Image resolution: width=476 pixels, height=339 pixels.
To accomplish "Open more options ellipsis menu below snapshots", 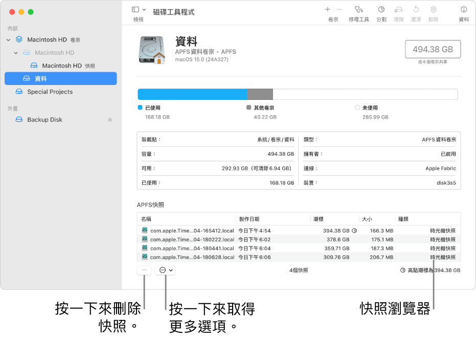I will tap(166, 270).
